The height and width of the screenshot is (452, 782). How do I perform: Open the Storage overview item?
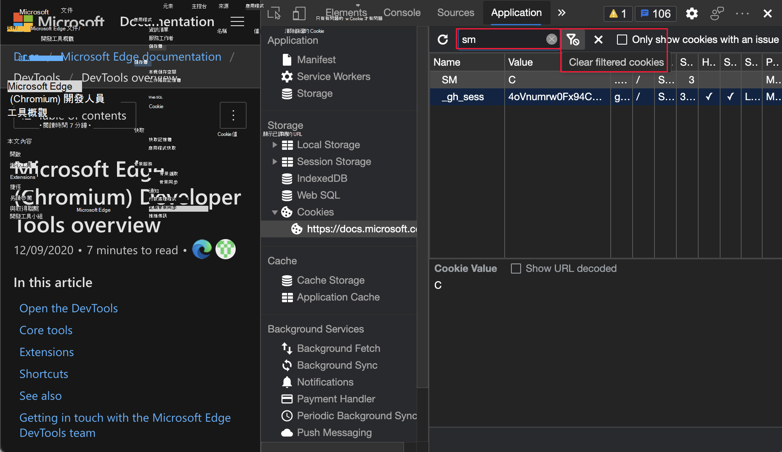pyautogui.click(x=314, y=93)
